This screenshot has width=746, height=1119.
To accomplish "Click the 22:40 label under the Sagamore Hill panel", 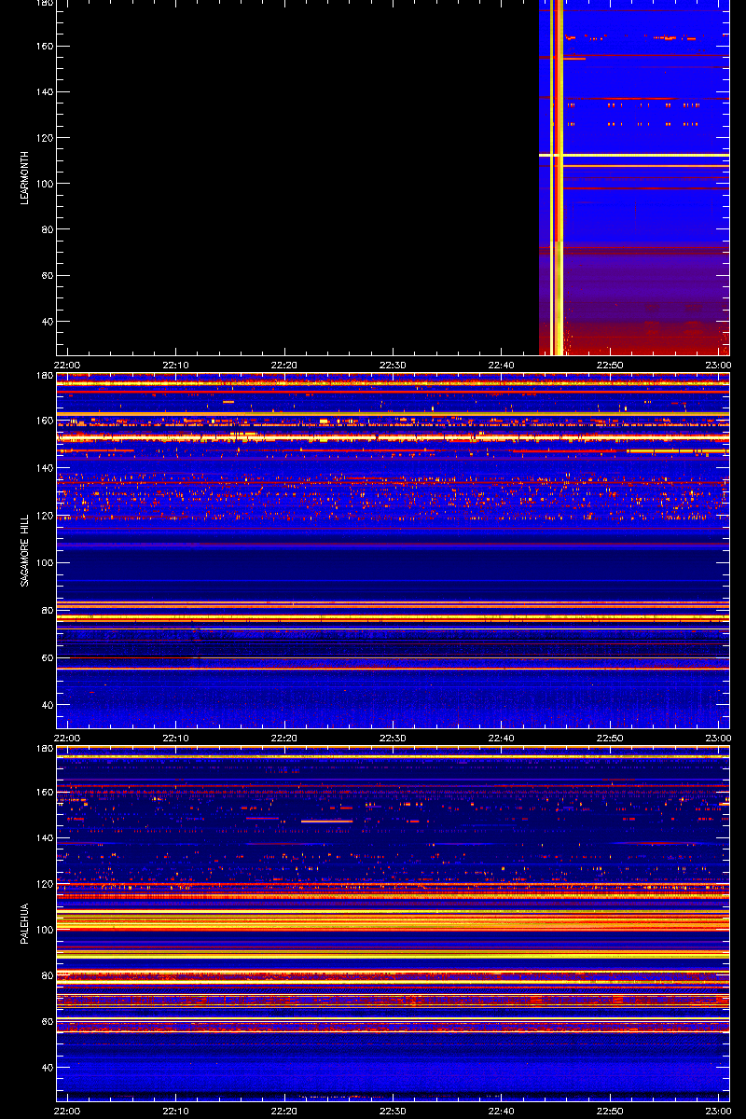I will pyautogui.click(x=502, y=738).
